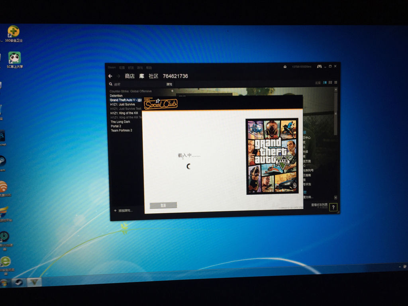The width and height of the screenshot is (408, 306).
Task: Select Counter-Strike: Global Offensive in library
Action: pos(131,91)
